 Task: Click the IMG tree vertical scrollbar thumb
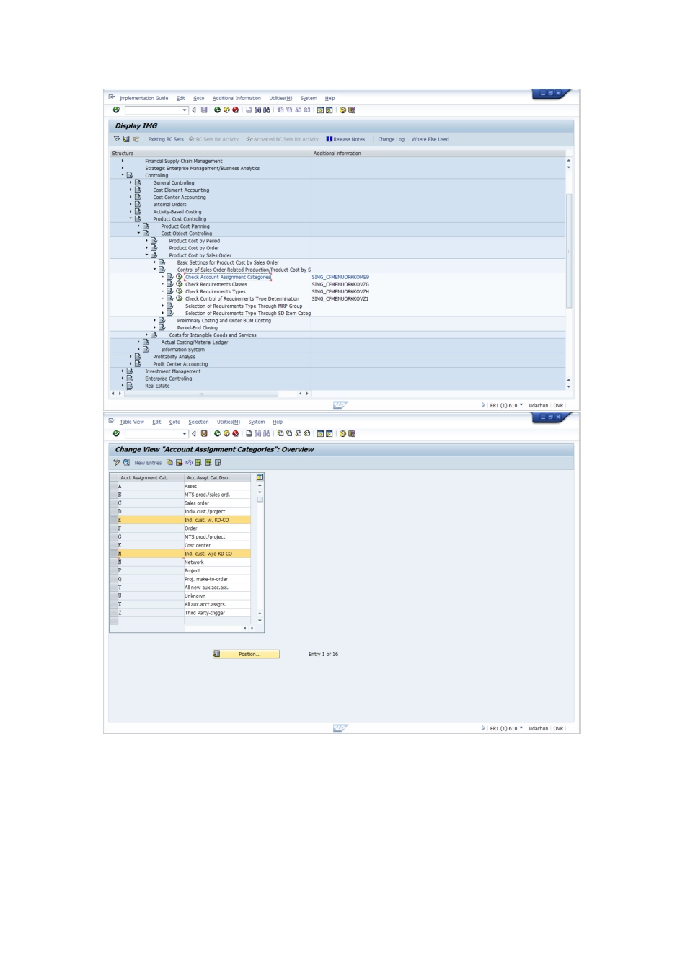[569, 250]
